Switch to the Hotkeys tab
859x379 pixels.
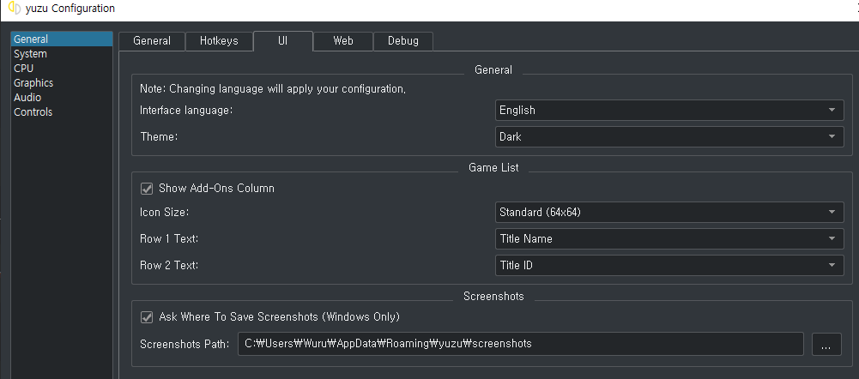[x=219, y=41]
